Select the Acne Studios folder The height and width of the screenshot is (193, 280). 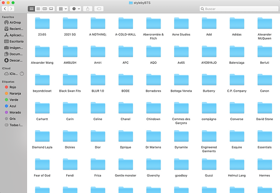(181, 23)
